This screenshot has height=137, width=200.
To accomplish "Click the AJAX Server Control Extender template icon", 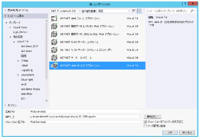I will pyautogui.click(x=54, y=50).
